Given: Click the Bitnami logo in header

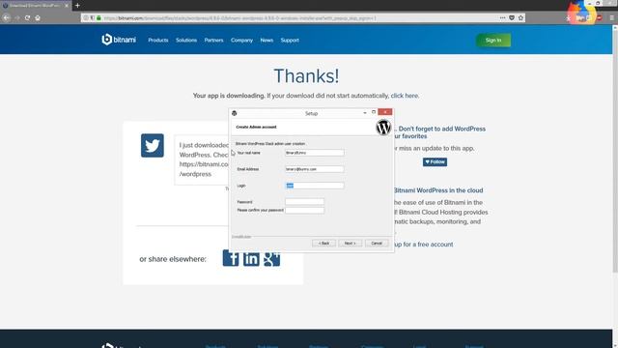Looking at the screenshot, I should point(119,40).
